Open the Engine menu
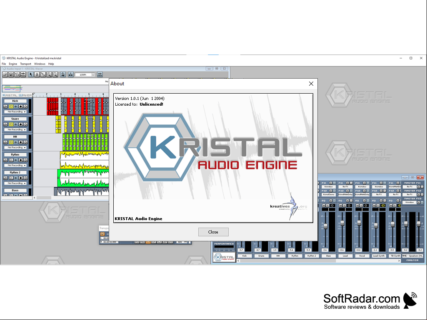 coord(13,64)
